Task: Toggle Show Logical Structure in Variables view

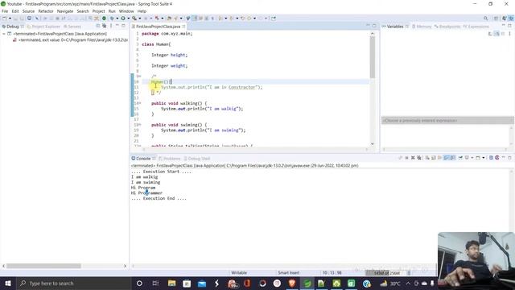Action: [497, 34]
